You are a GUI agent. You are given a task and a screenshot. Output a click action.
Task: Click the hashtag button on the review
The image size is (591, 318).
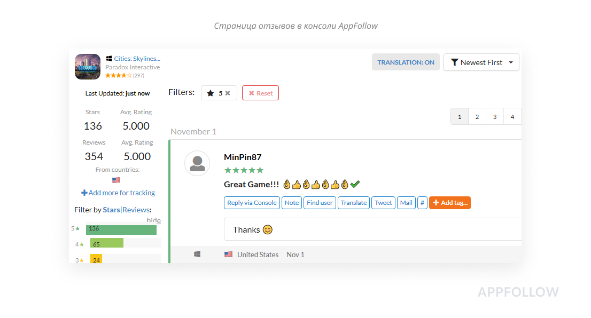click(422, 203)
